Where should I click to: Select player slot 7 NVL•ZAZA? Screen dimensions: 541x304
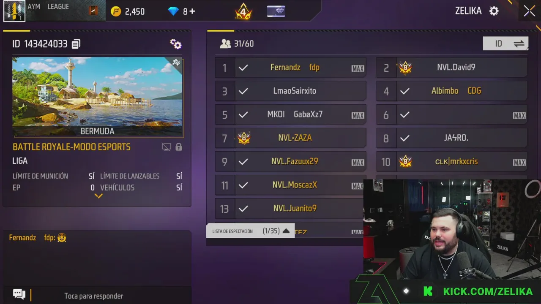(291, 138)
